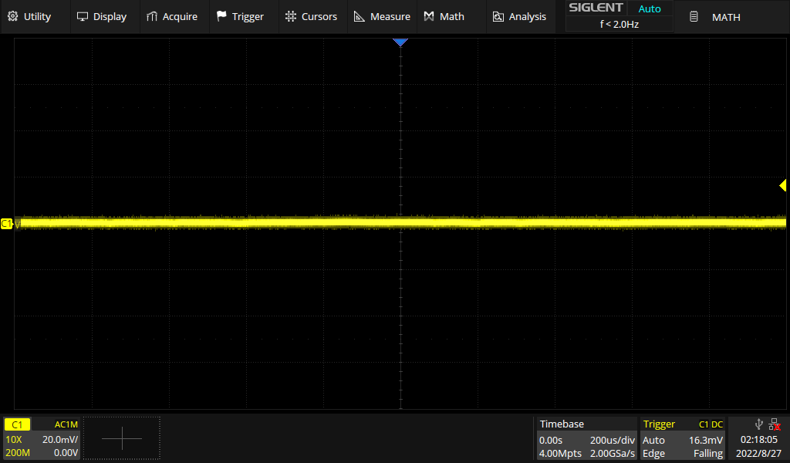Click the Acquire waveform icon
This screenshot has height=463, width=790.
point(152,17)
